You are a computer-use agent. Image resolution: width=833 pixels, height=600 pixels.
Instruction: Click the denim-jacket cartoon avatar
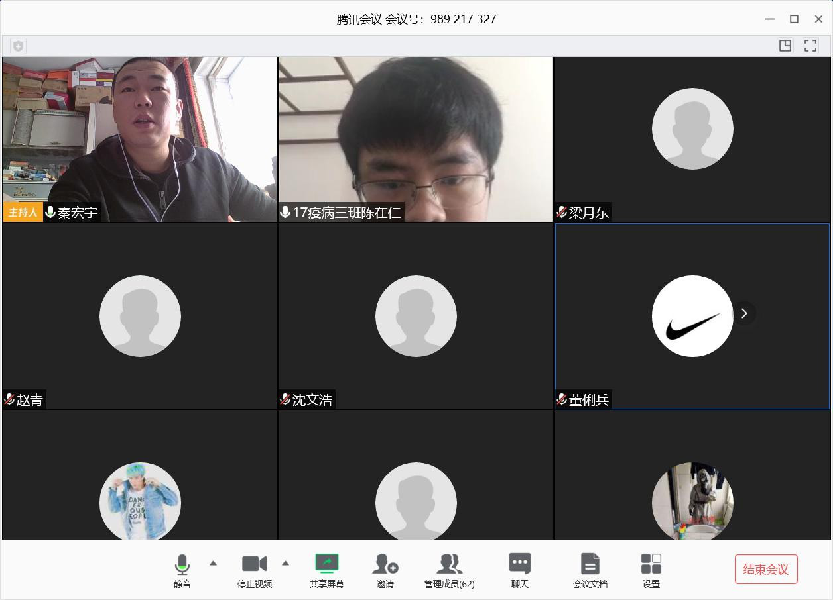[140, 501]
